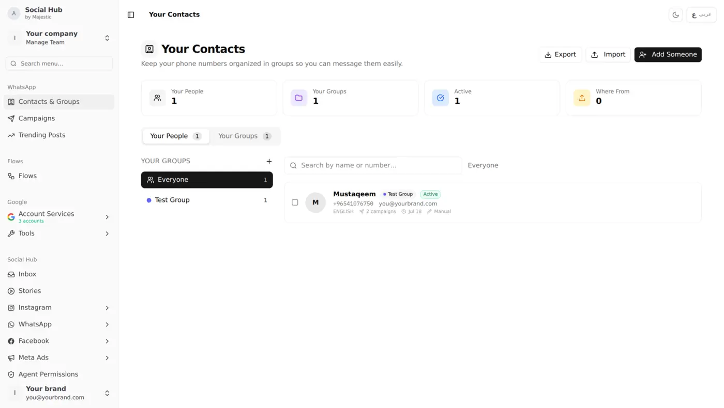Expand WhatsApp submenu chevron
This screenshot has width=724, height=408.
tap(107, 324)
